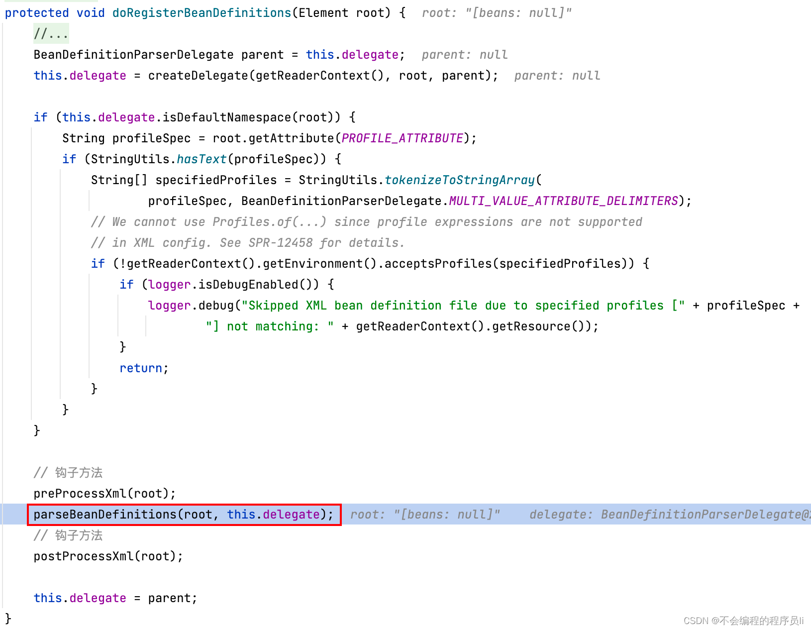
Task: Click getResource method call
Action: click(x=531, y=326)
